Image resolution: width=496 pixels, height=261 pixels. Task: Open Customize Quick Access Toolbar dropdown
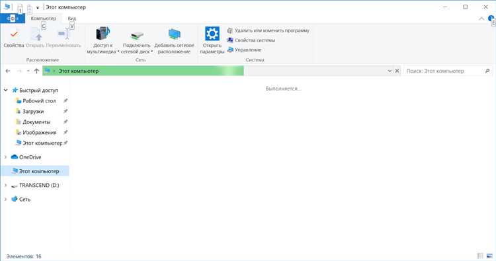pyautogui.click(x=37, y=7)
